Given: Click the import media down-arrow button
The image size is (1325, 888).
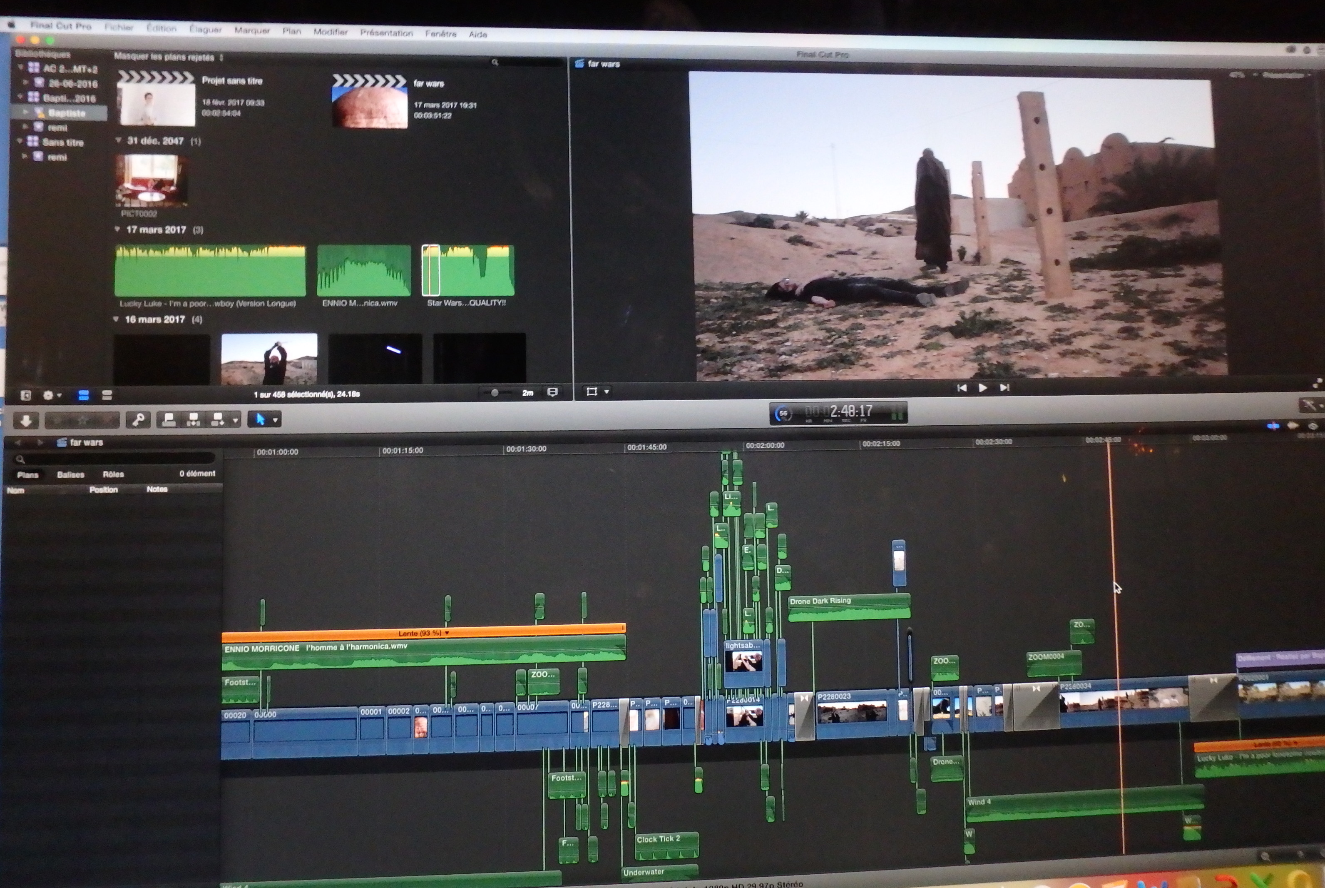Looking at the screenshot, I should coord(26,420).
